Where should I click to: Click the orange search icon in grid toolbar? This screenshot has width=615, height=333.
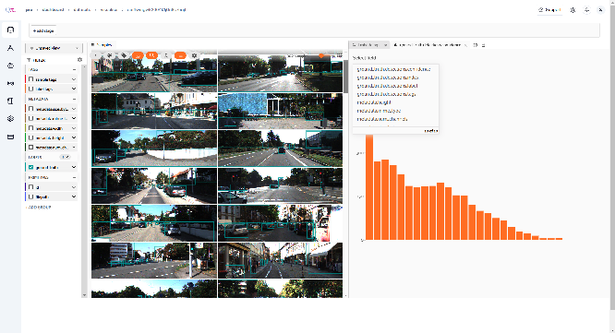click(x=151, y=55)
